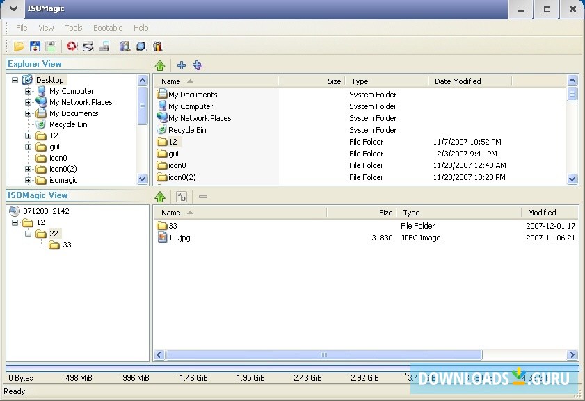Click the rename 'ab' icon in ISOMagic pane
585x401 pixels.
181,197
